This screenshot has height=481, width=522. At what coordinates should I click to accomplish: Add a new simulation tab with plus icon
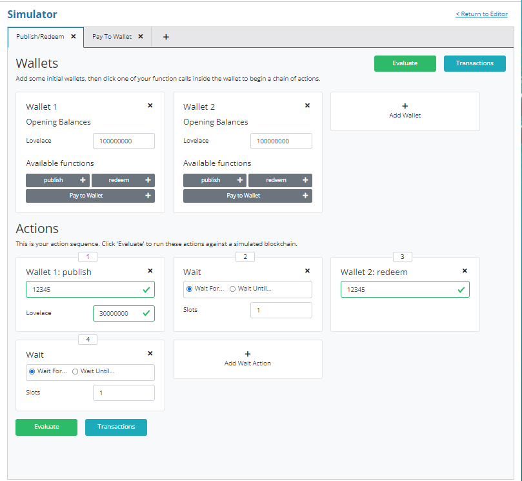click(x=166, y=37)
